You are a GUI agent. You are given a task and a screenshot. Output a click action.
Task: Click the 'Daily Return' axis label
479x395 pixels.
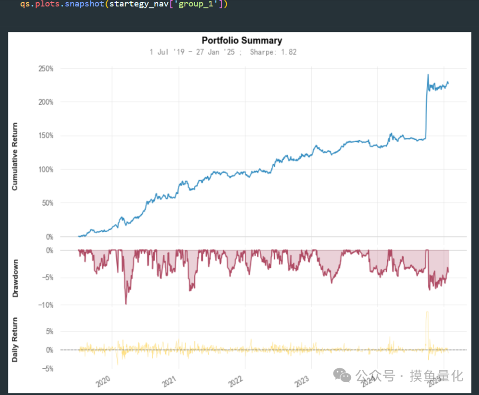15,340
